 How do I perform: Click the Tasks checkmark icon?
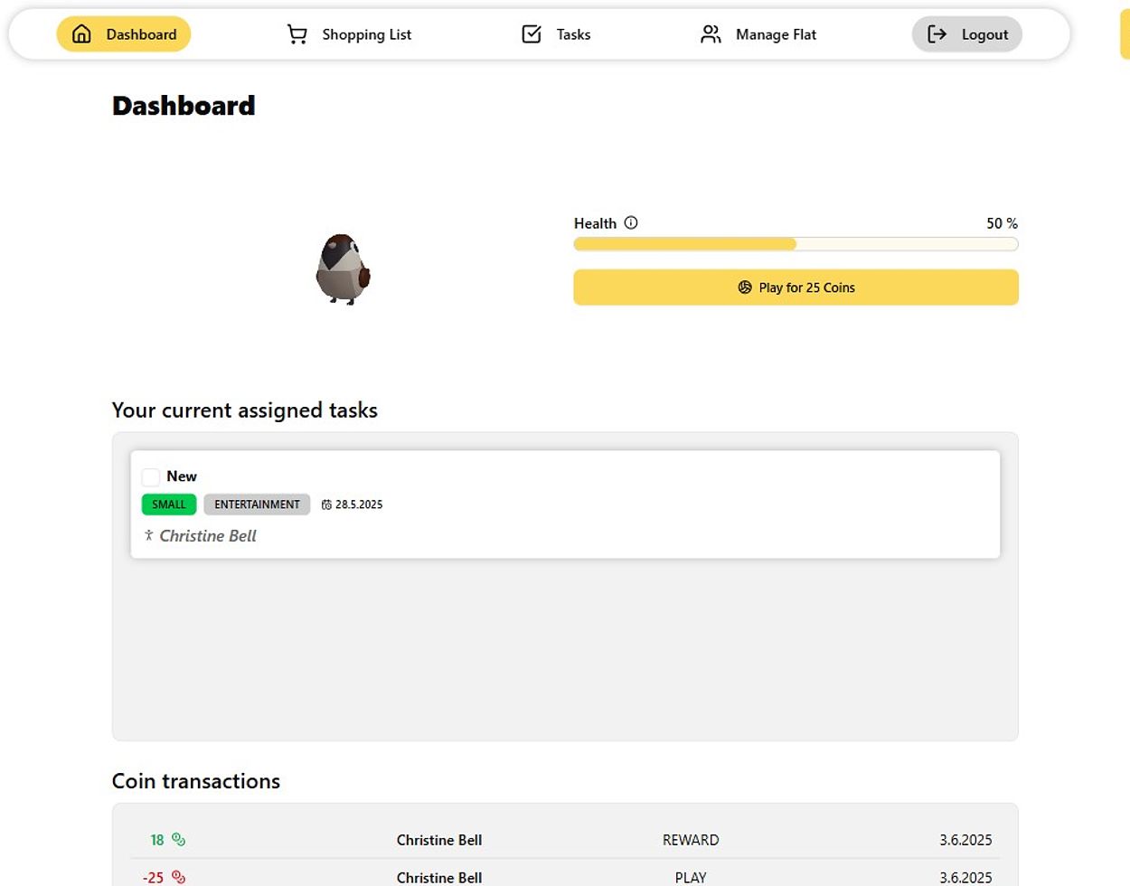pyautogui.click(x=532, y=34)
